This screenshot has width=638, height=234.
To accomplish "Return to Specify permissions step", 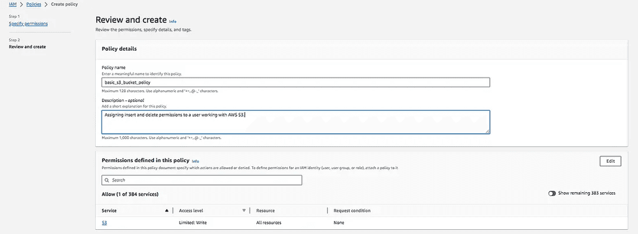I will [x=28, y=24].
